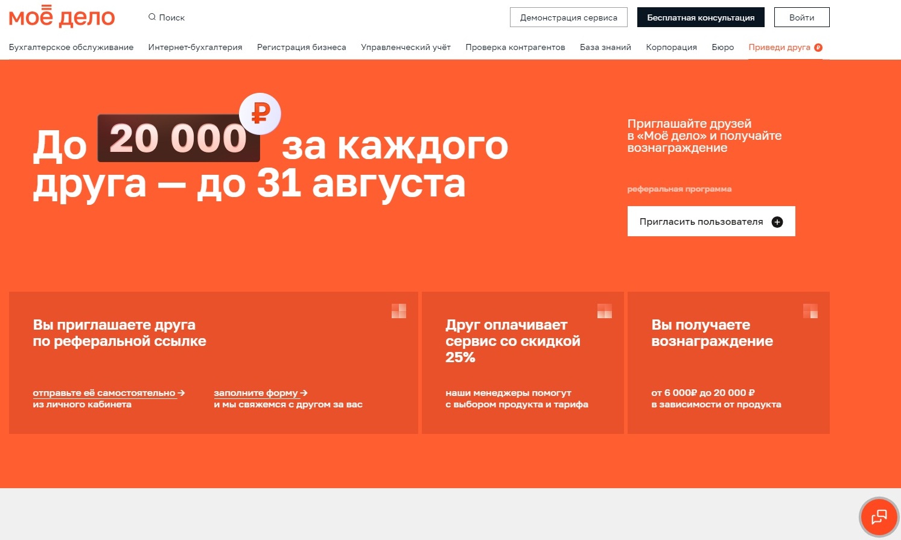Click the search magnifier icon
Image resolution: width=901 pixels, height=540 pixels.
pyautogui.click(x=152, y=17)
